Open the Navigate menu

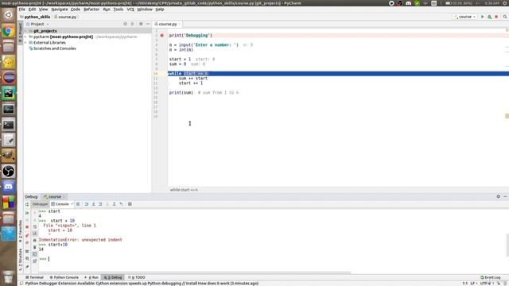60,10
